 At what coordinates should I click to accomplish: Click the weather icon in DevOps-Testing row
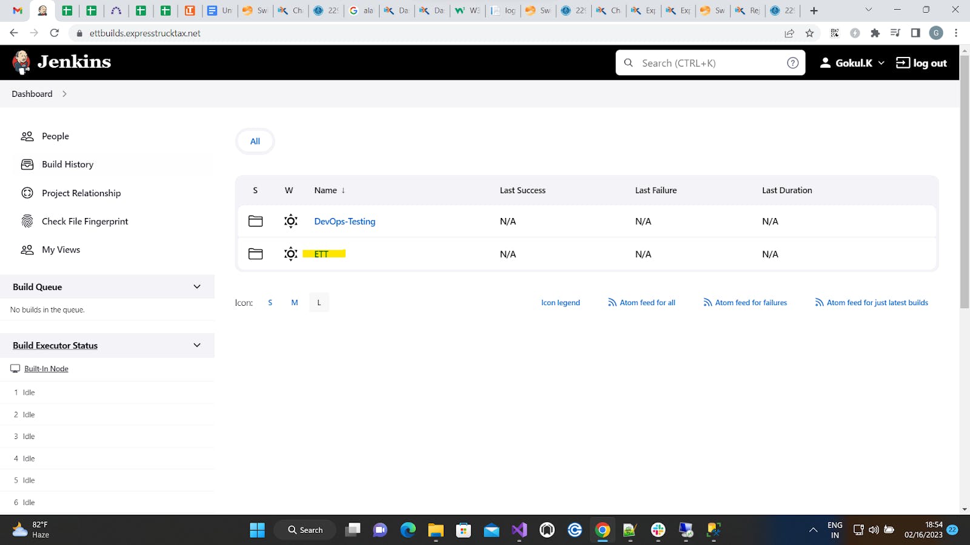(x=291, y=221)
